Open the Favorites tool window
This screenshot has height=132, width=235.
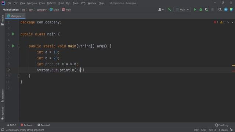3,113
